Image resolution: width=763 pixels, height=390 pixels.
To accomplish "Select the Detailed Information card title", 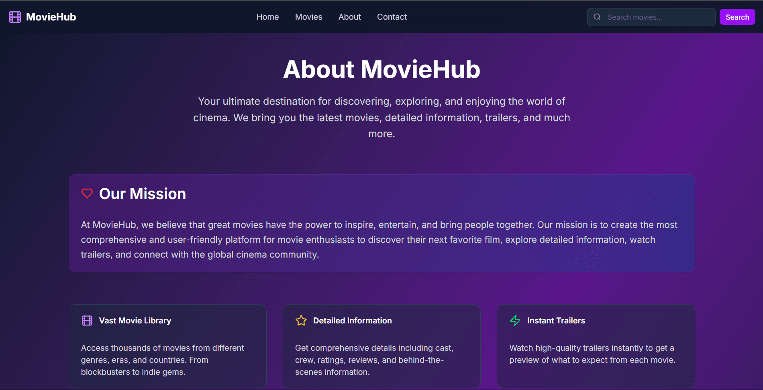I will click(x=352, y=321).
